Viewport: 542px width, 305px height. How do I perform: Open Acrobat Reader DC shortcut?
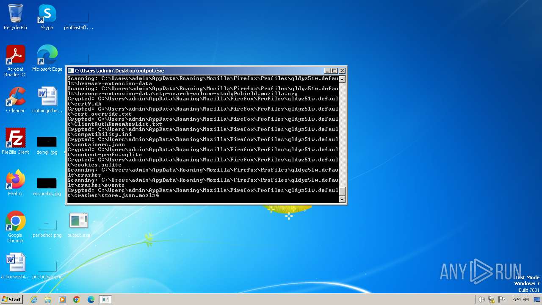[x=15, y=61]
